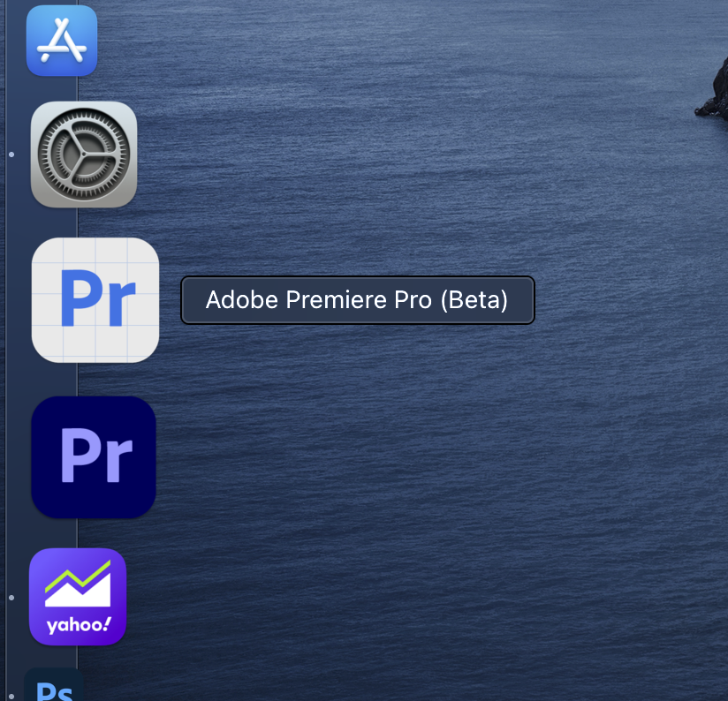
Task: Open the App Store dock icon
Action: (x=62, y=41)
